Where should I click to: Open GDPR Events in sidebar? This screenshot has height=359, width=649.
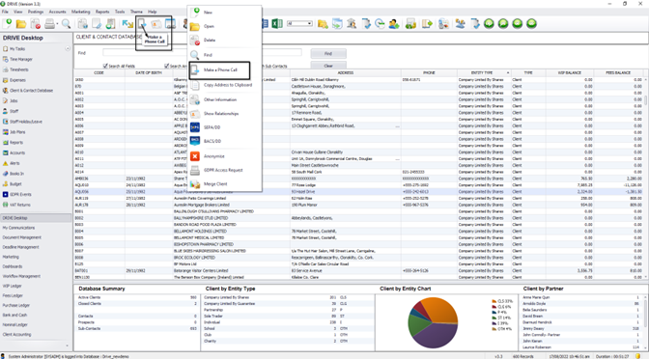click(x=20, y=194)
